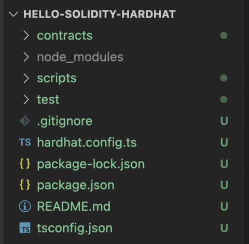Click the untracked U badge for package-lock.json
The image size is (249, 244).
click(224, 164)
